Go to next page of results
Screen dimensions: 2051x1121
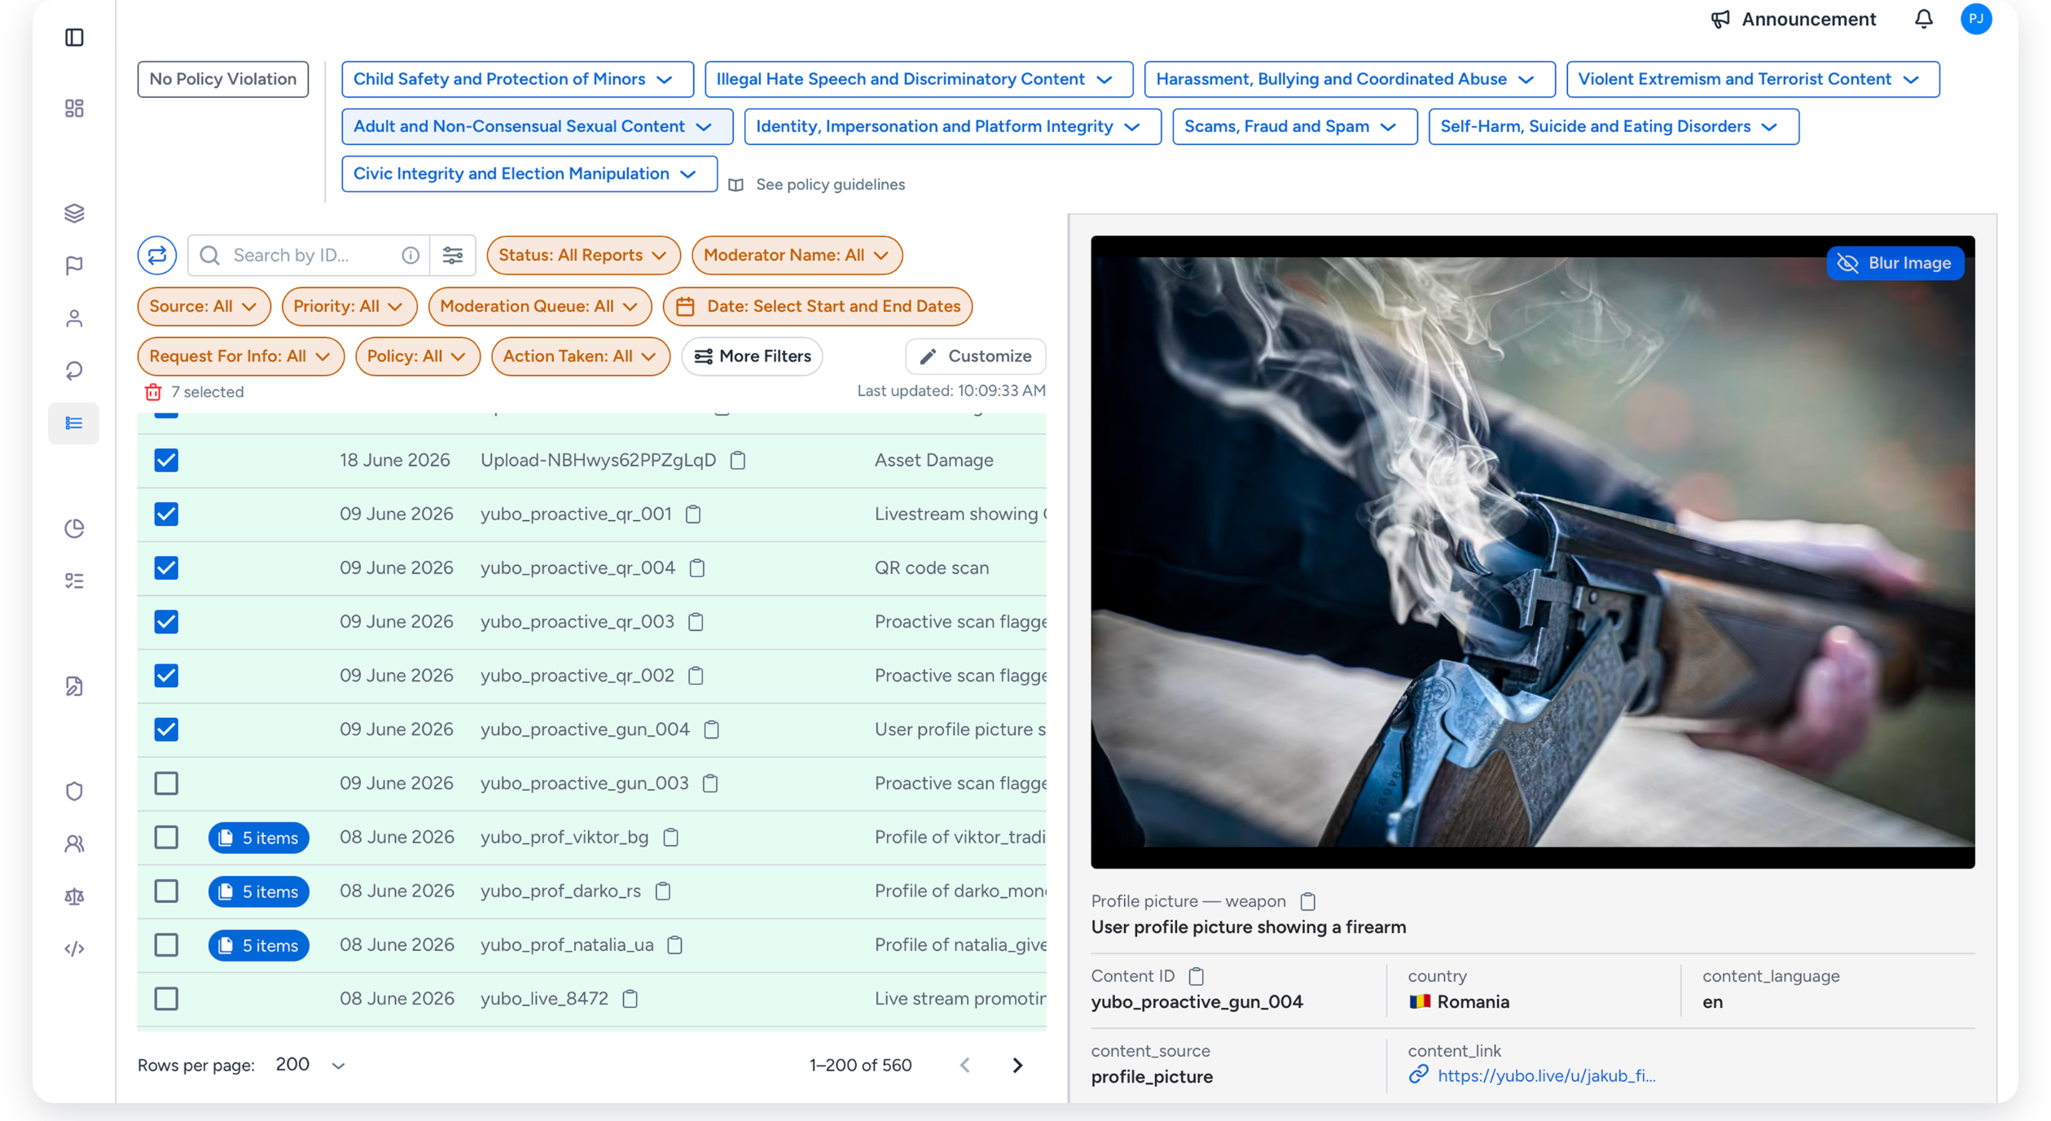coord(1017,1066)
